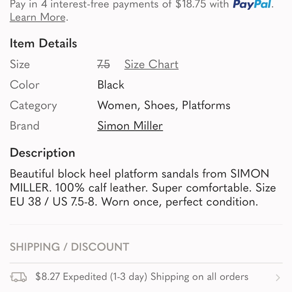This screenshot has height=292, width=292.
Task: Visit the Simon Miller brand page
Action: 130,126
